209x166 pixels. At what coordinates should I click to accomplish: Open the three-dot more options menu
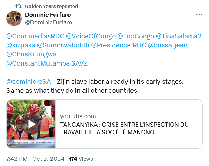pyautogui.click(x=199, y=15)
